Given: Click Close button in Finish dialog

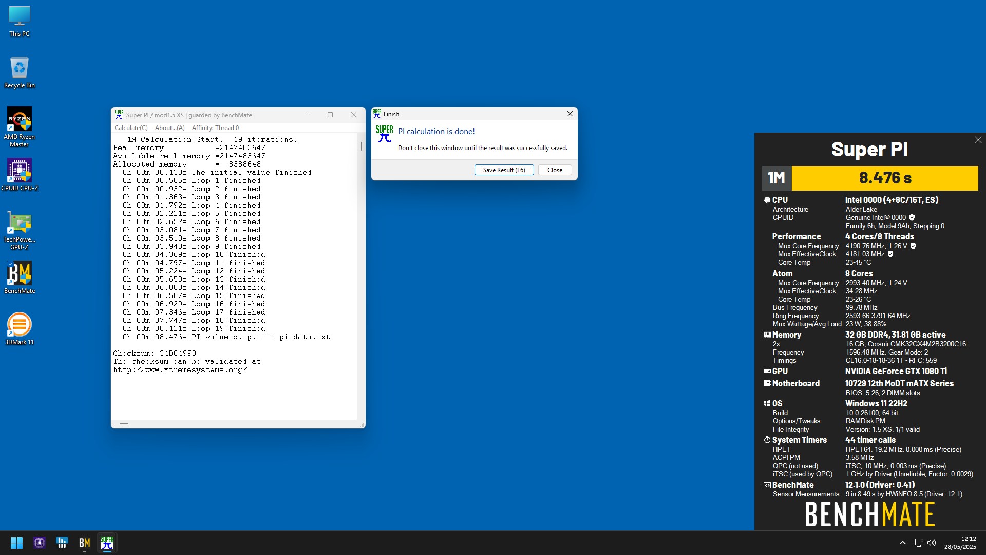Looking at the screenshot, I should tap(555, 170).
